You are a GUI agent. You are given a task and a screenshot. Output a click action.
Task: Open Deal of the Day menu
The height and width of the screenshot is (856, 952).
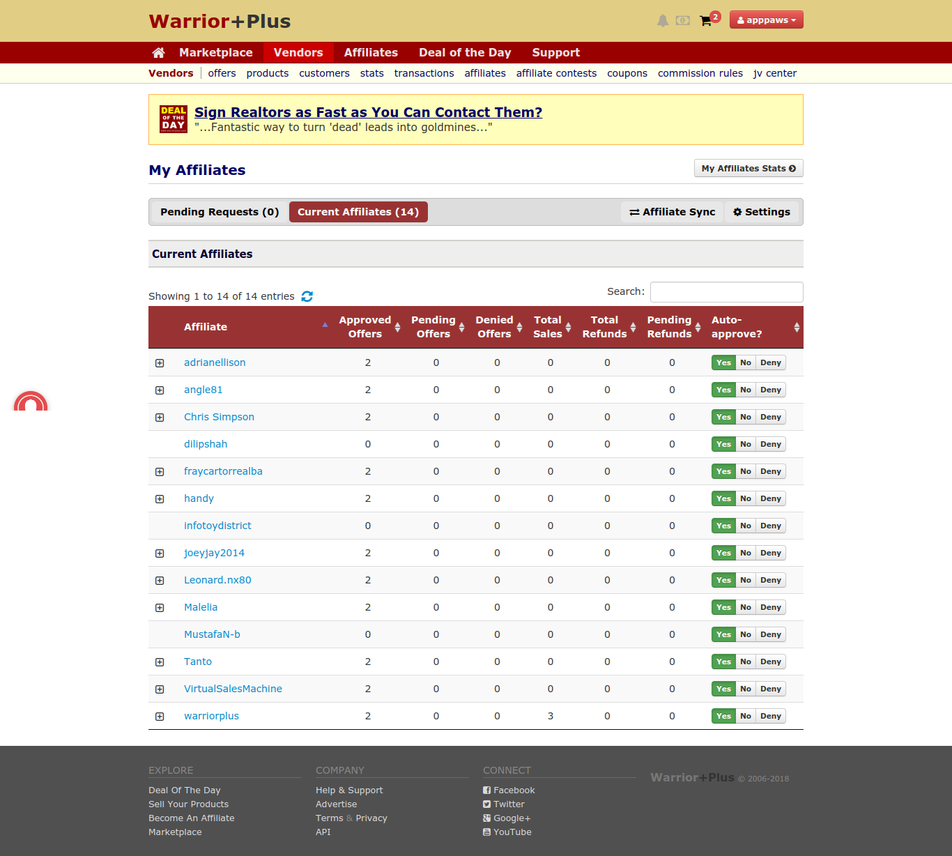point(465,53)
